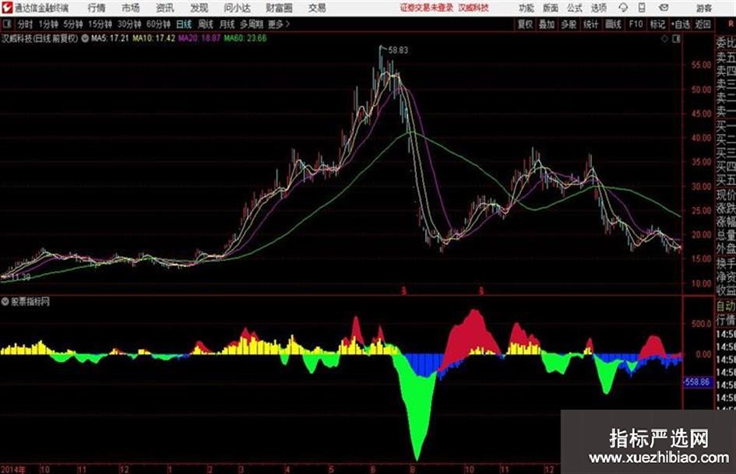
Task: Switch to 月线 monthly period
Action: [227, 24]
